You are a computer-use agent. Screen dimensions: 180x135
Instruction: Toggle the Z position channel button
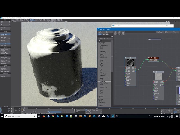click(x=1, y=112)
